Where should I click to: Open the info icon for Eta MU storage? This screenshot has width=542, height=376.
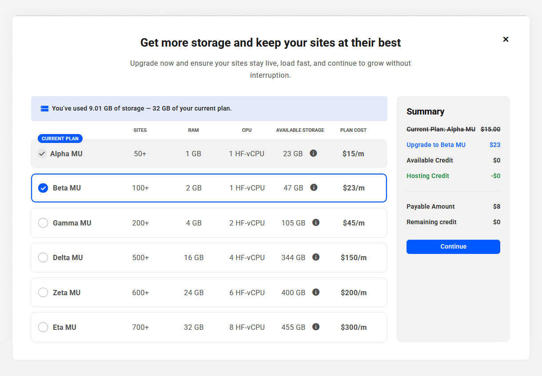316,327
